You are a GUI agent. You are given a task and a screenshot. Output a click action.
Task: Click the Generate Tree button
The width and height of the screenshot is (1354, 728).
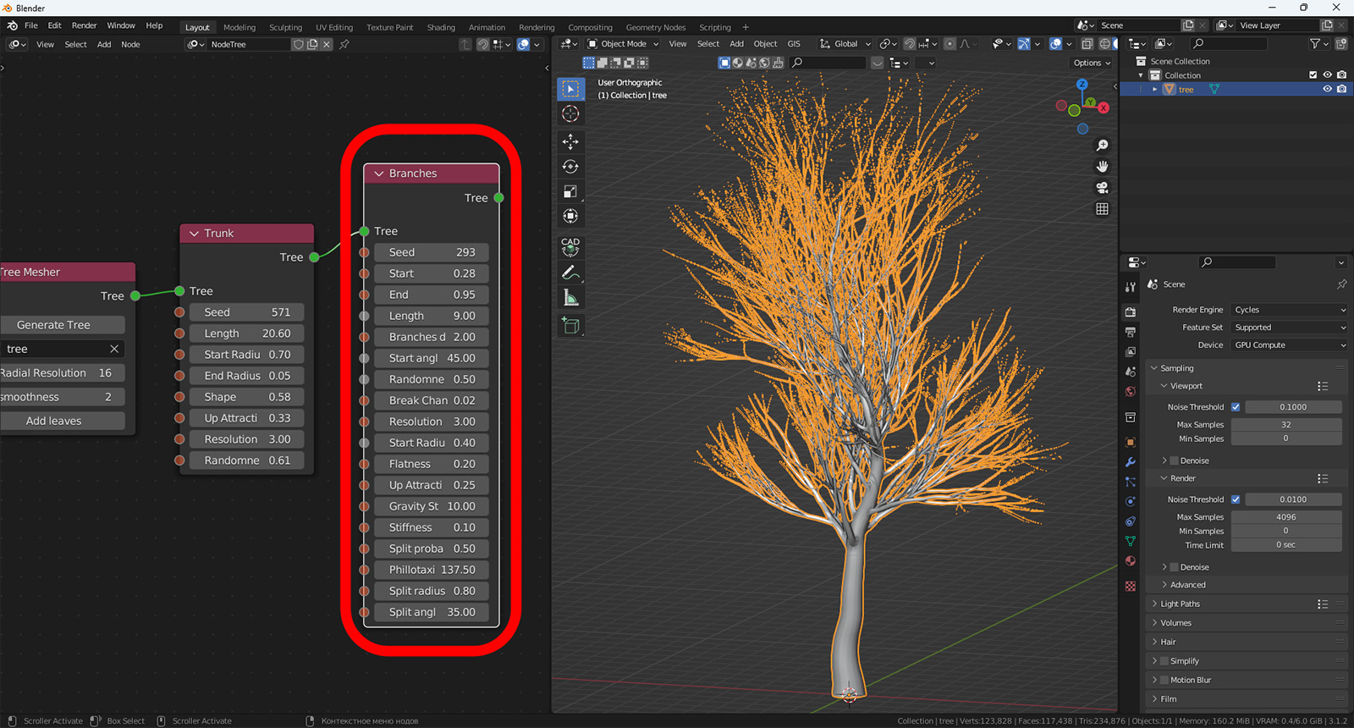click(x=54, y=325)
